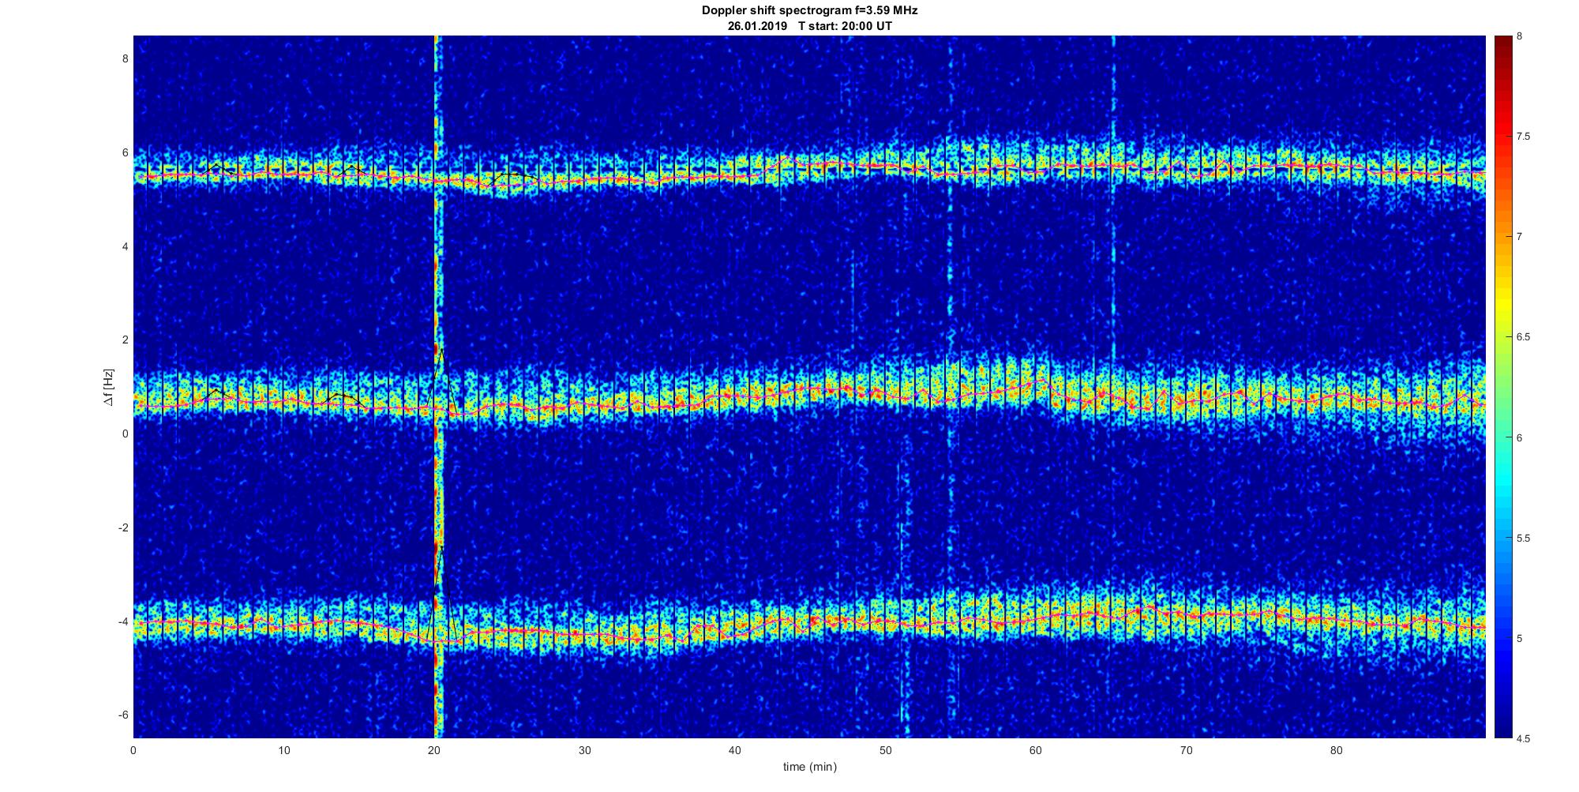Click the bright vertical burst at 20 min
The image size is (1579, 792).
point(437,387)
